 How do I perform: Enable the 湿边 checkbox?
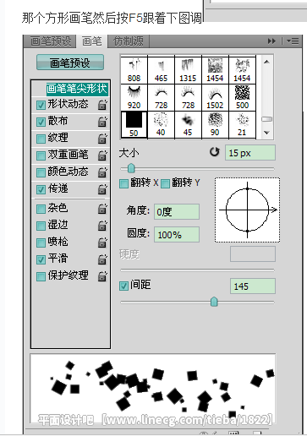point(41,226)
